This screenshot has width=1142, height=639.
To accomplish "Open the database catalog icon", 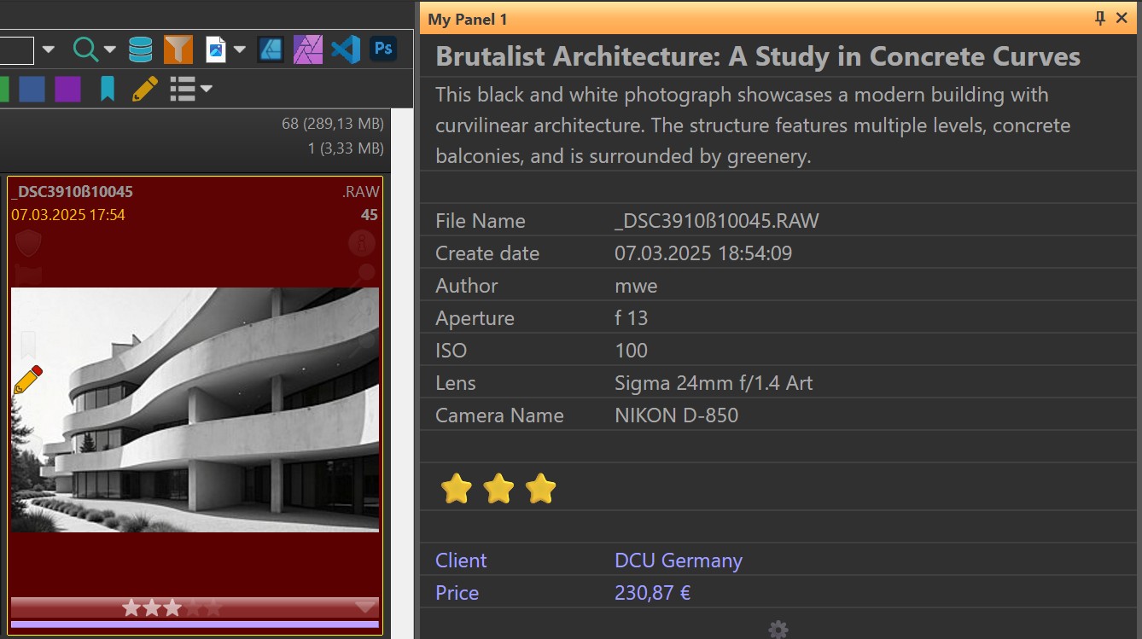I will coord(140,49).
